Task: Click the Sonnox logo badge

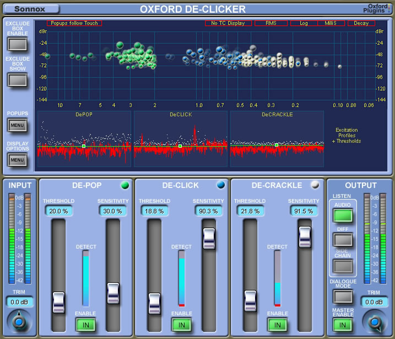Action: point(31,9)
